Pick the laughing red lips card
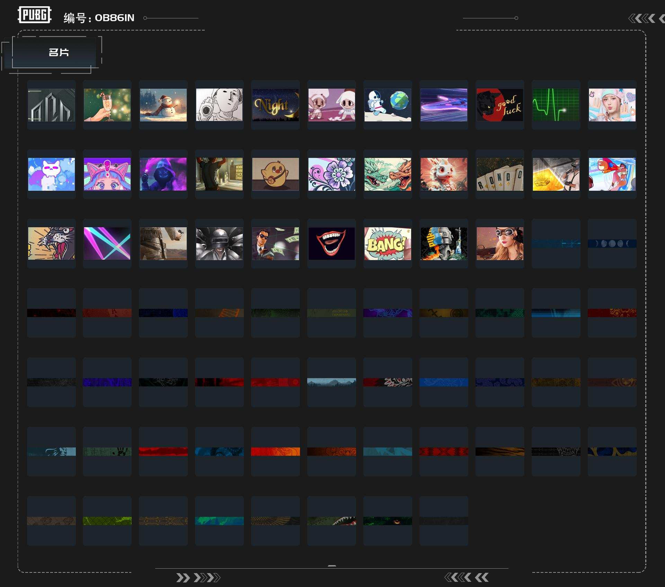This screenshot has width=665, height=587. (x=331, y=243)
